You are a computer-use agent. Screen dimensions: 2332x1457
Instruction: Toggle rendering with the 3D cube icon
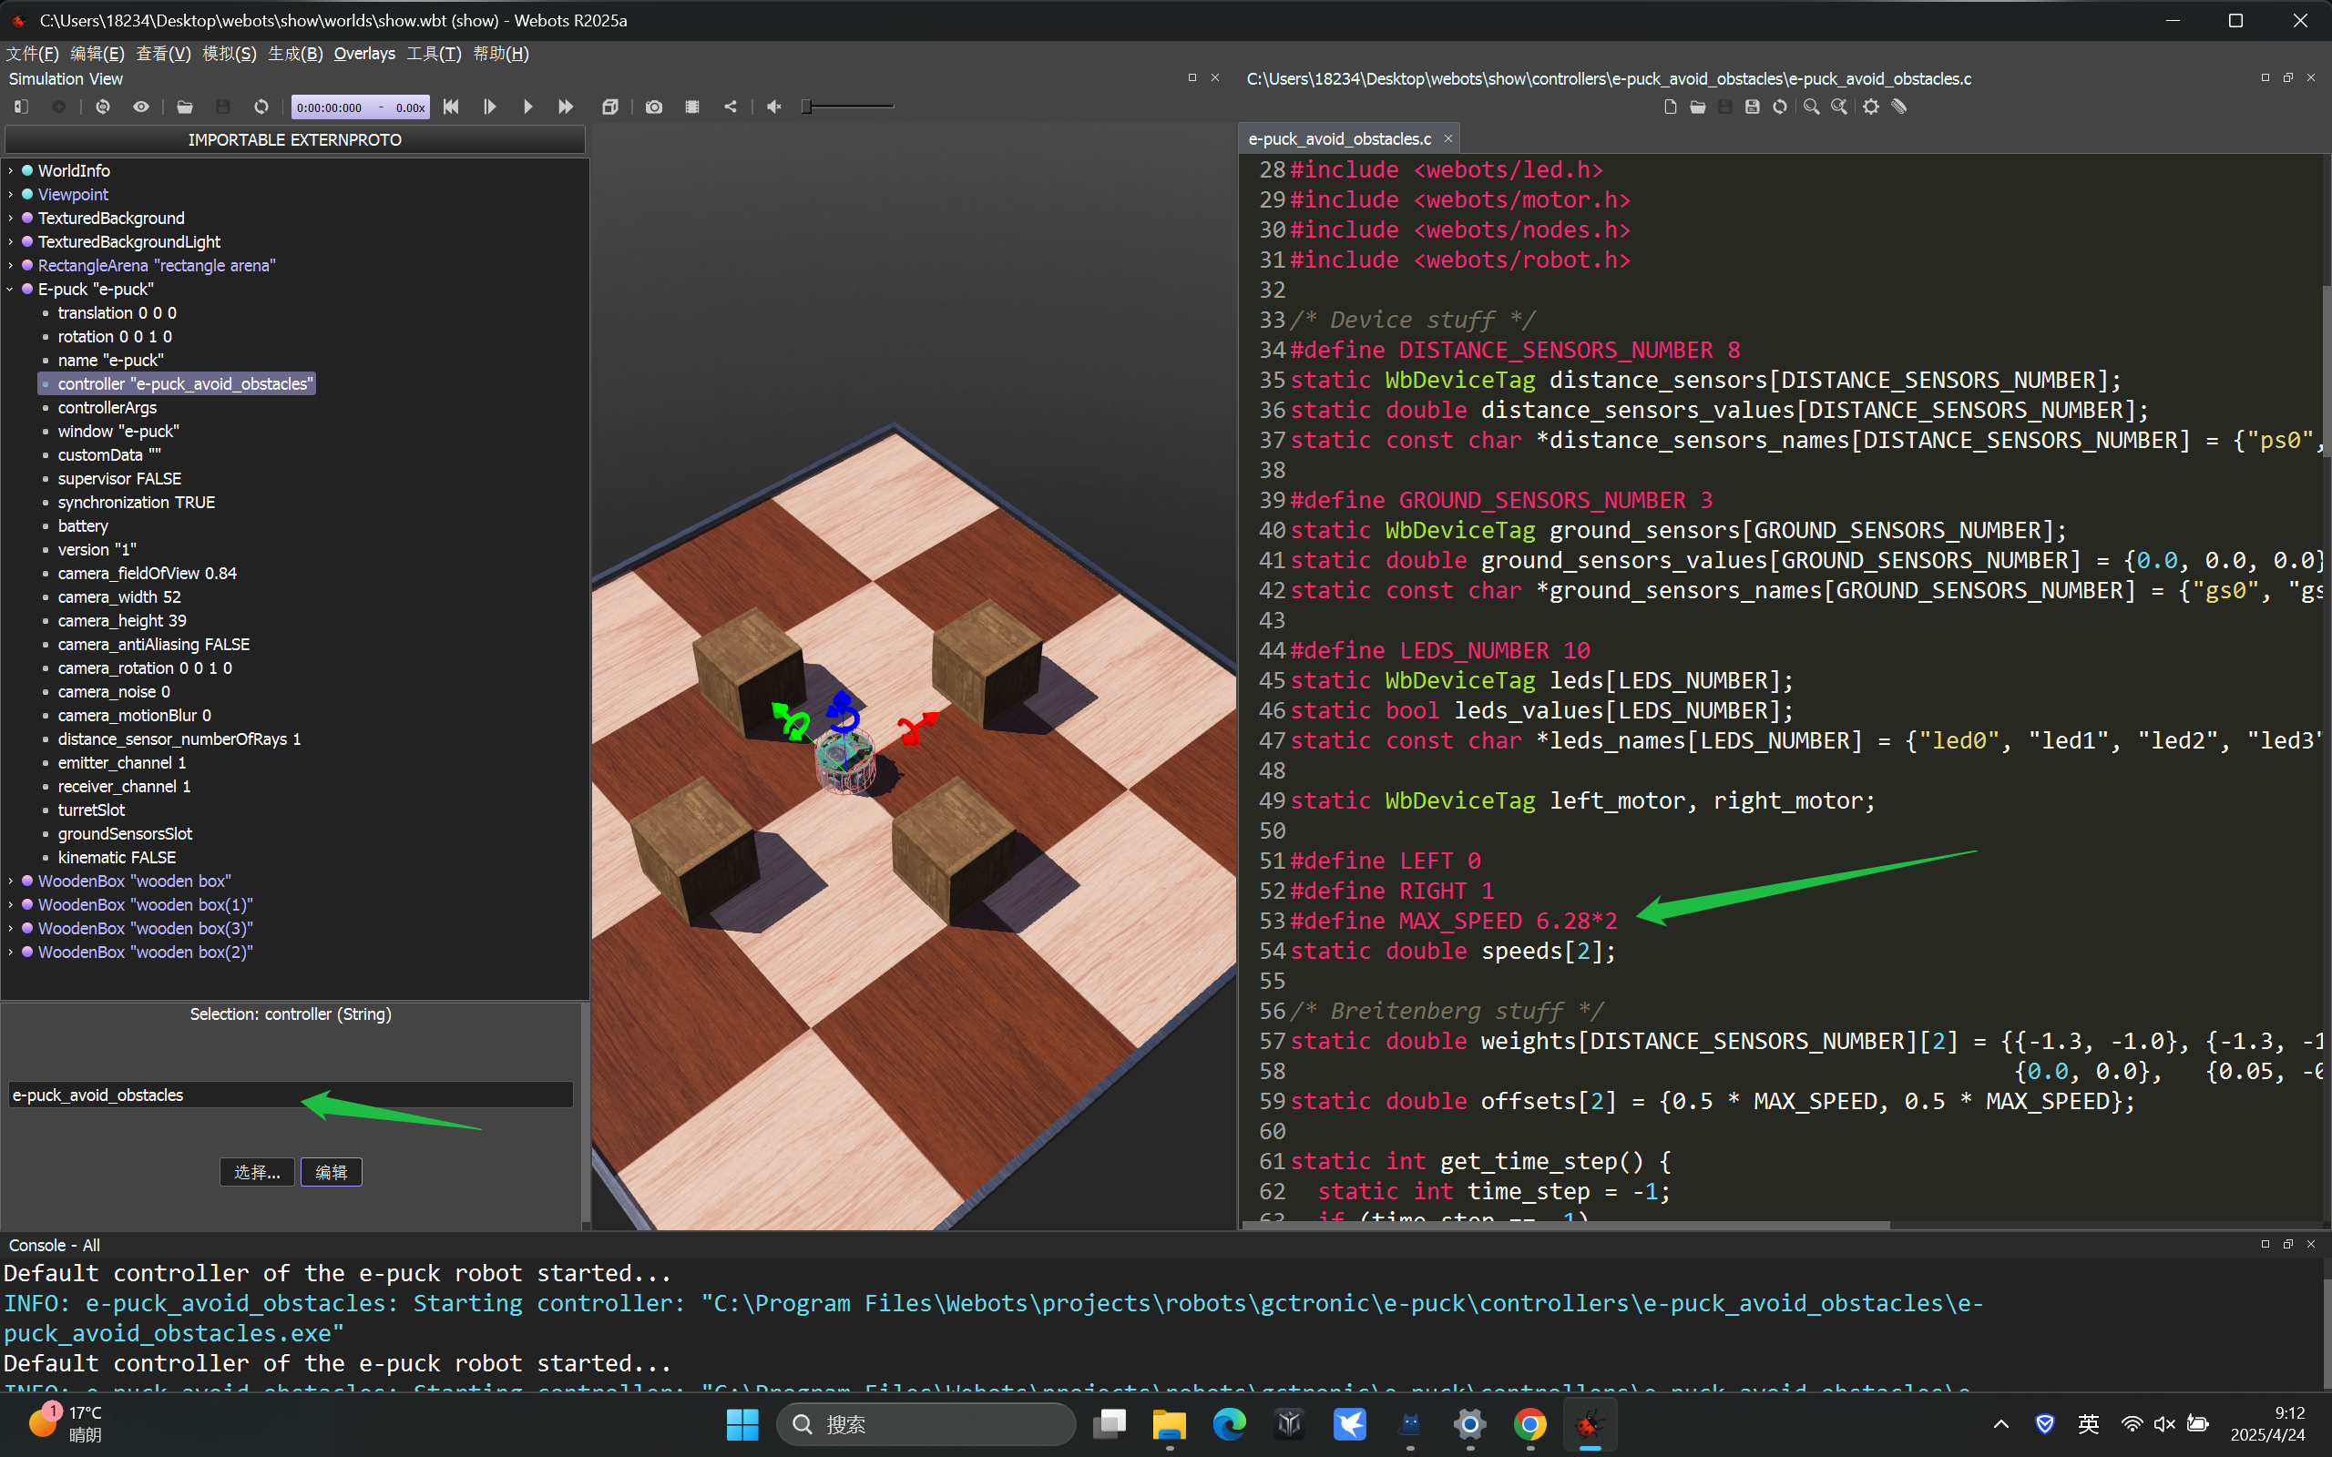pyautogui.click(x=610, y=107)
